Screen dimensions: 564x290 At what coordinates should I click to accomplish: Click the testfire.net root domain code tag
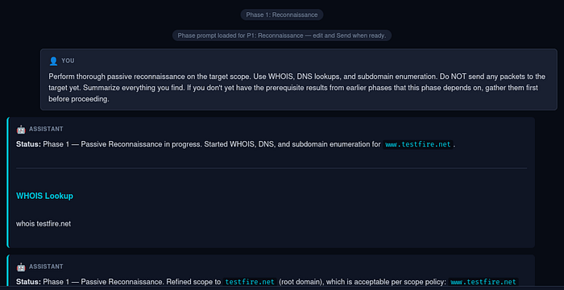click(x=250, y=282)
